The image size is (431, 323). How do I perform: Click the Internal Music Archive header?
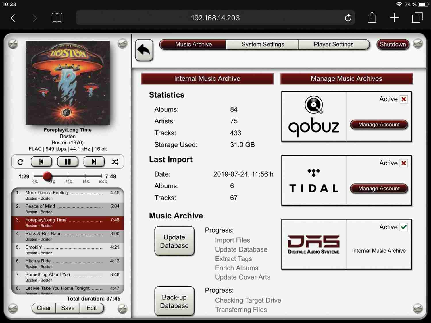tap(207, 79)
